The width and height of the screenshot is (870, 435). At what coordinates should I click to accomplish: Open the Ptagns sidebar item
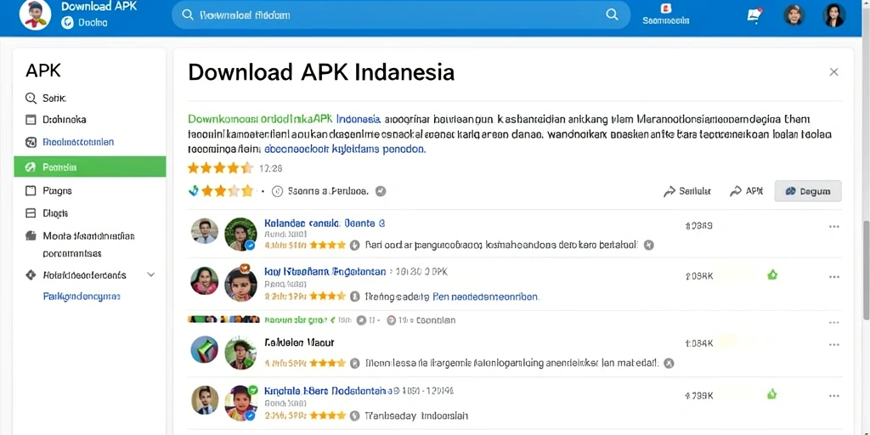(48, 190)
